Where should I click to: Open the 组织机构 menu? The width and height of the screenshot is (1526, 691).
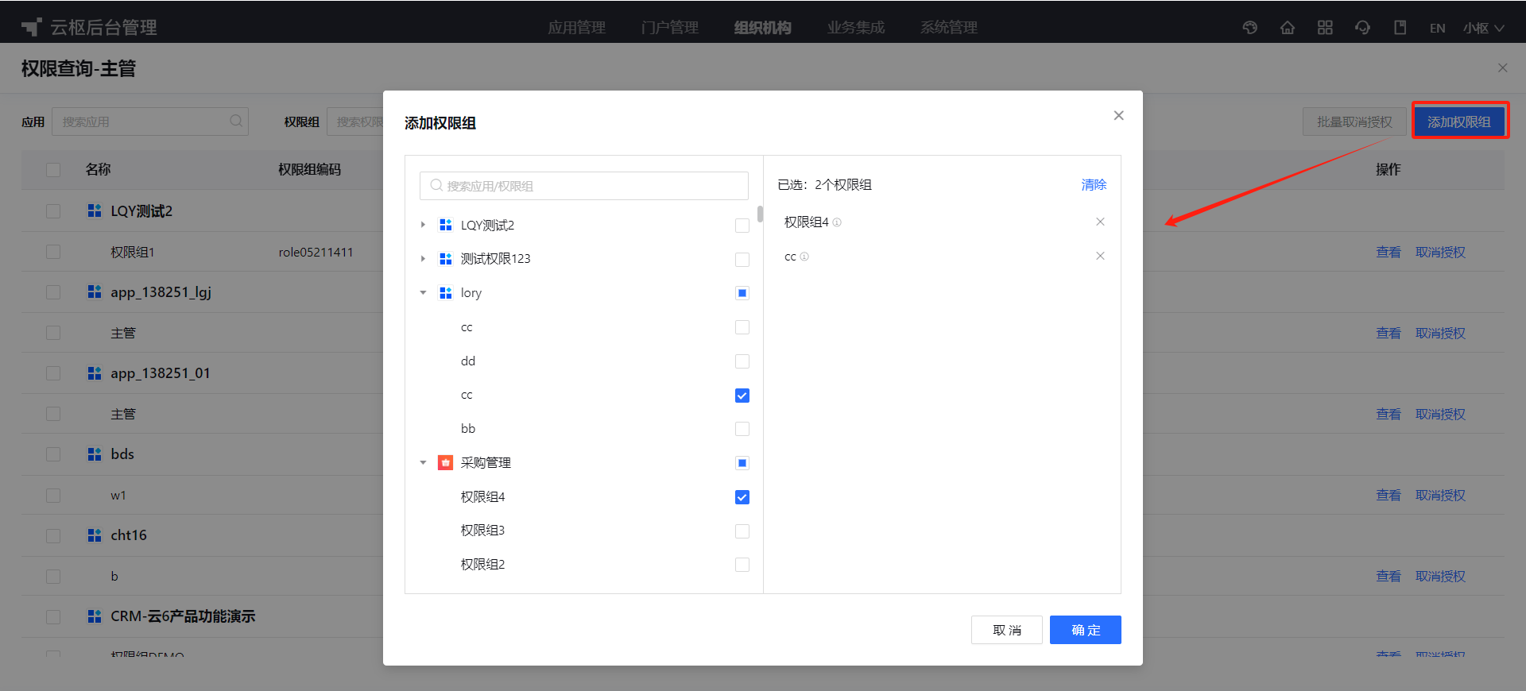tap(762, 28)
